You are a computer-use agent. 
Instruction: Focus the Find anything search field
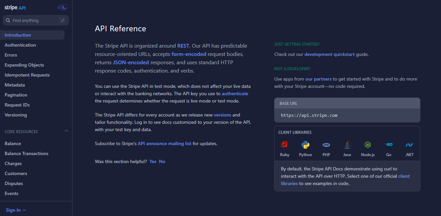(36, 20)
